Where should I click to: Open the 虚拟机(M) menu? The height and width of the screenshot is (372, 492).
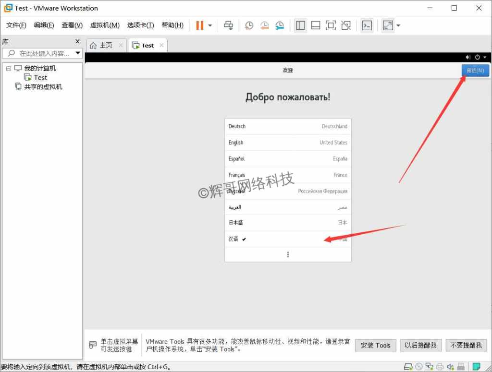(105, 25)
